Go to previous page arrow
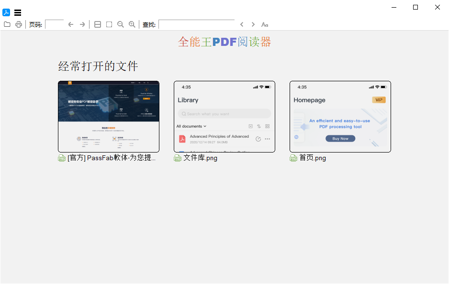Viewport: 449px width, 284px height. [x=71, y=24]
